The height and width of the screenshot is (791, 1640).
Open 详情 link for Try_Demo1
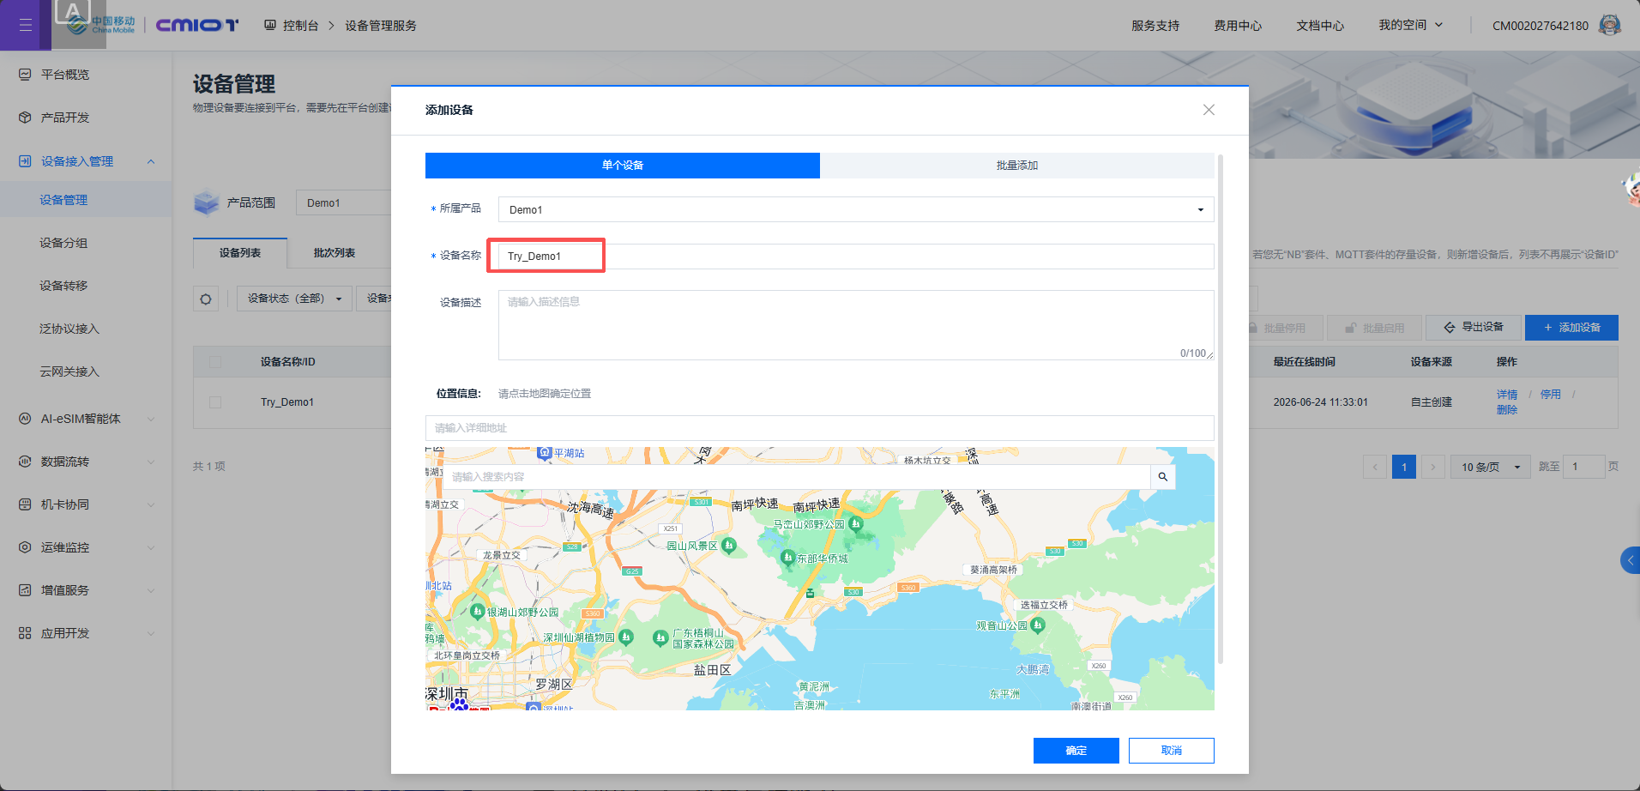click(1507, 395)
